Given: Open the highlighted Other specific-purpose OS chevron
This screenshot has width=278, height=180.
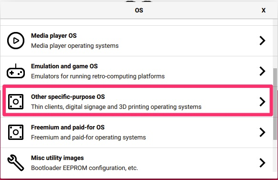Looking at the screenshot, I should [x=262, y=102].
